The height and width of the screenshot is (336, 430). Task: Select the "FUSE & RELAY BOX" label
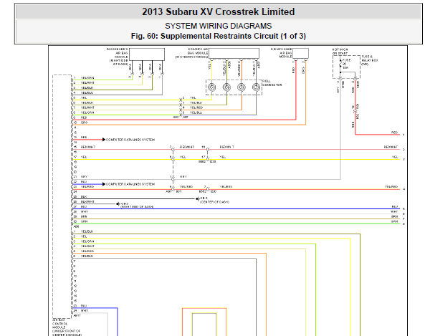coord(370,60)
